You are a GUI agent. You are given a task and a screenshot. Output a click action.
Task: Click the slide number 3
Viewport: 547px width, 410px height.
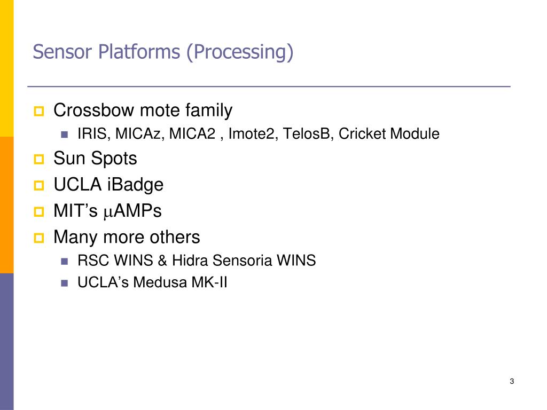[512, 381]
